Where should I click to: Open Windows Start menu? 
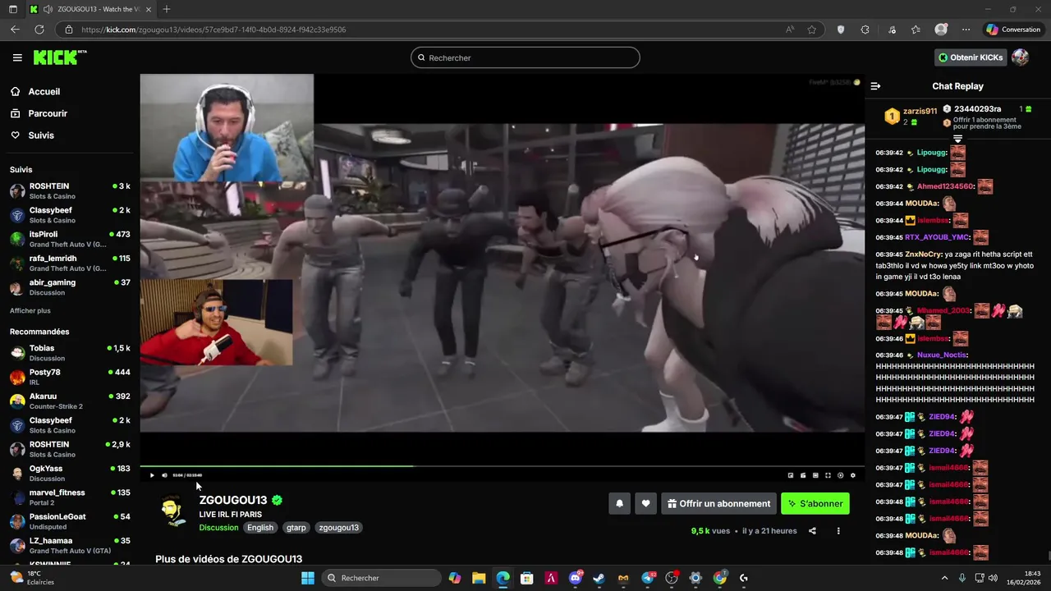click(x=308, y=578)
